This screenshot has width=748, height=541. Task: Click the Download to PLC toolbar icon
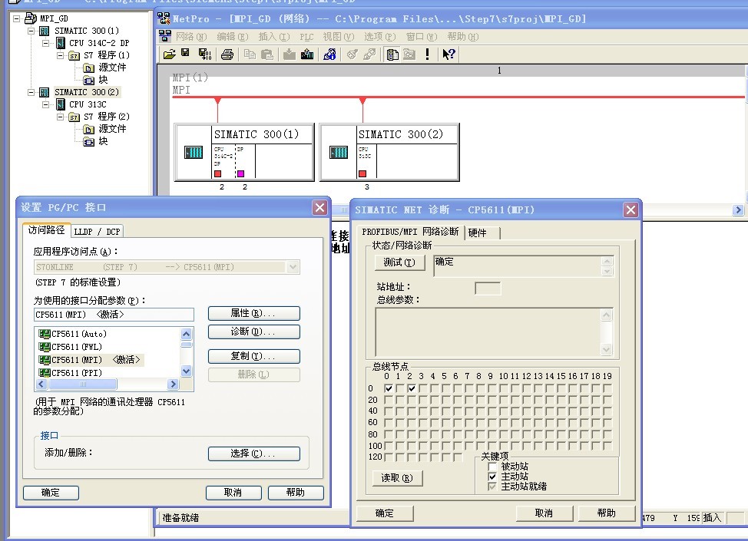click(x=289, y=54)
